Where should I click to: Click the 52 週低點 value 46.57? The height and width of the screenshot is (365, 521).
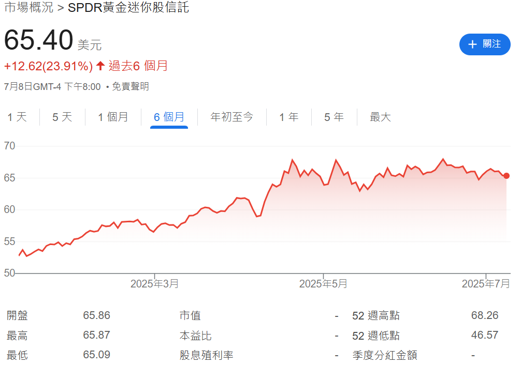[x=484, y=335]
